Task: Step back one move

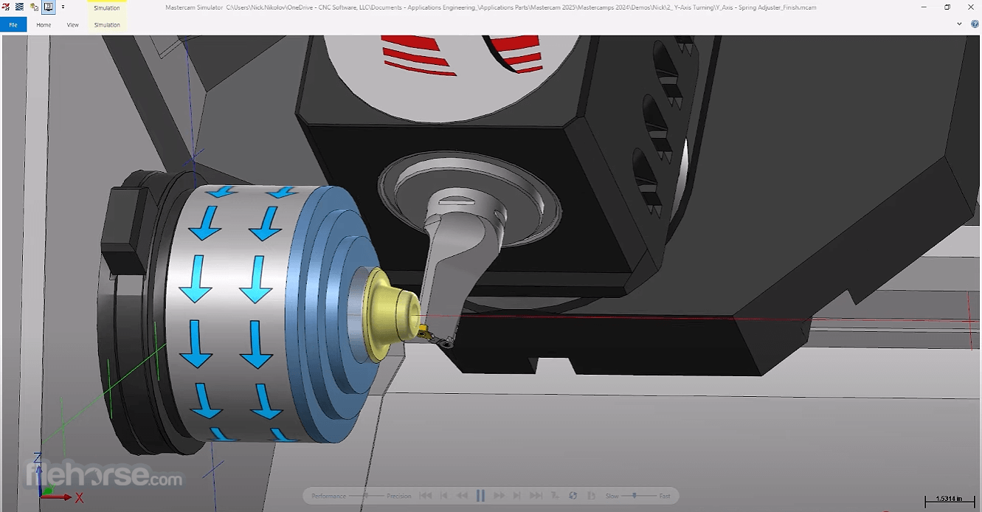Action: pos(444,496)
